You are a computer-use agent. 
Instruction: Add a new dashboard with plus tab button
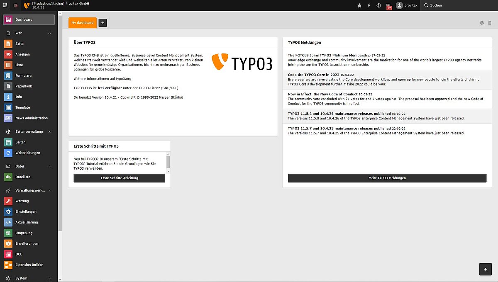click(103, 23)
